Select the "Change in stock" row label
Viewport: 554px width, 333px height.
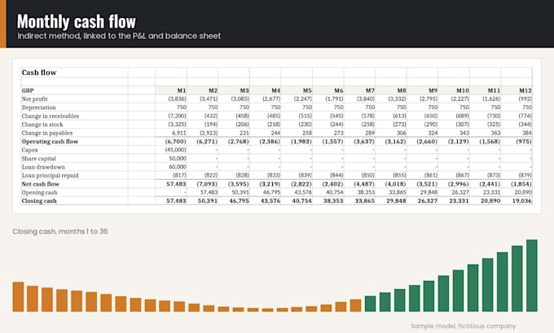42,125
